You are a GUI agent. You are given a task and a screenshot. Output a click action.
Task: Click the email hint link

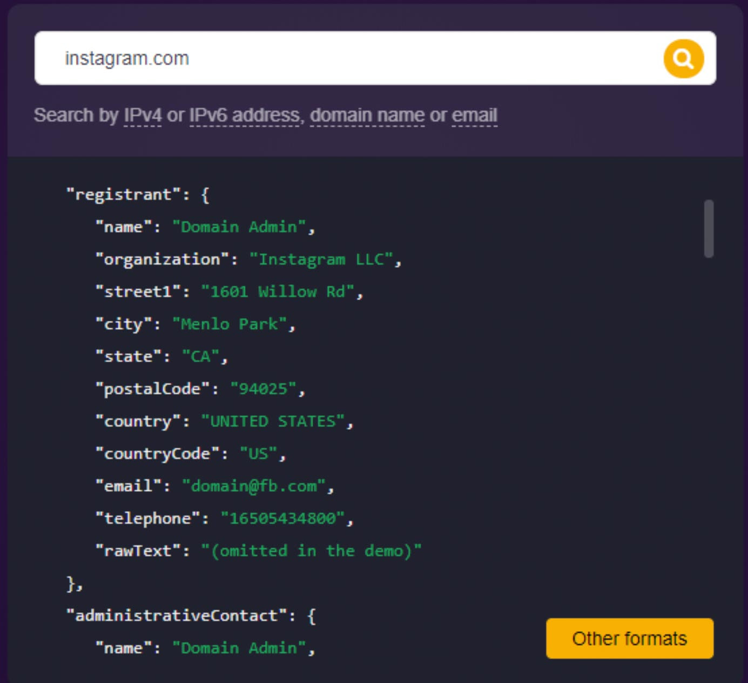click(x=474, y=115)
